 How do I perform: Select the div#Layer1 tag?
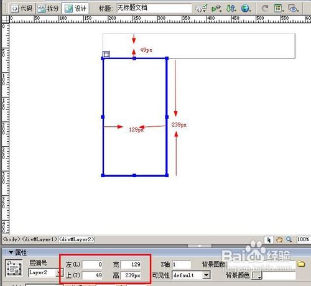tap(39, 239)
